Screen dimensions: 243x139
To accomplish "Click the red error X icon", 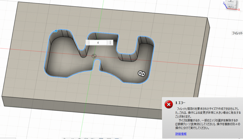I will (168, 104).
